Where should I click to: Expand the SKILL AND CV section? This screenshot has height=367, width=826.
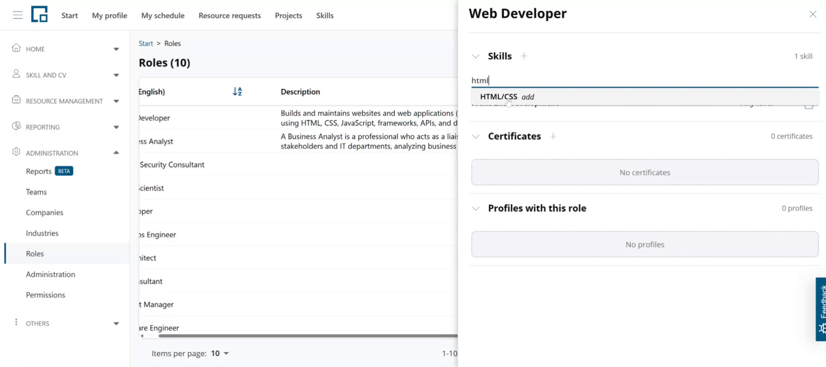pyautogui.click(x=116, y=75)
